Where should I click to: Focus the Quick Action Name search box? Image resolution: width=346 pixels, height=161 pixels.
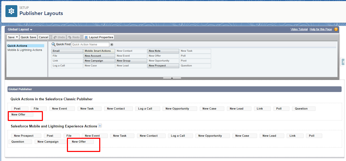[x=90, y=44]
